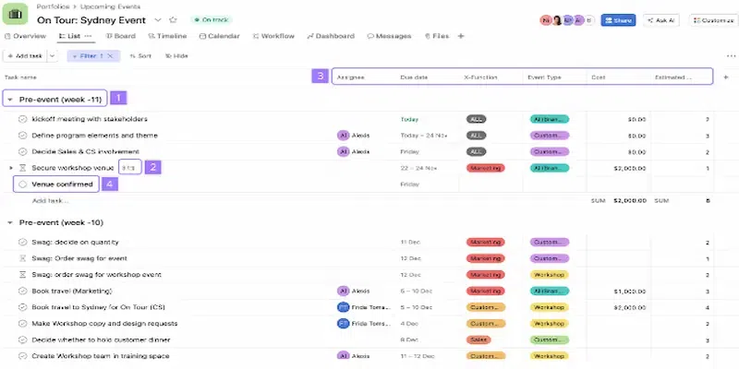Click the Cost column header

(x=598, y=77)
